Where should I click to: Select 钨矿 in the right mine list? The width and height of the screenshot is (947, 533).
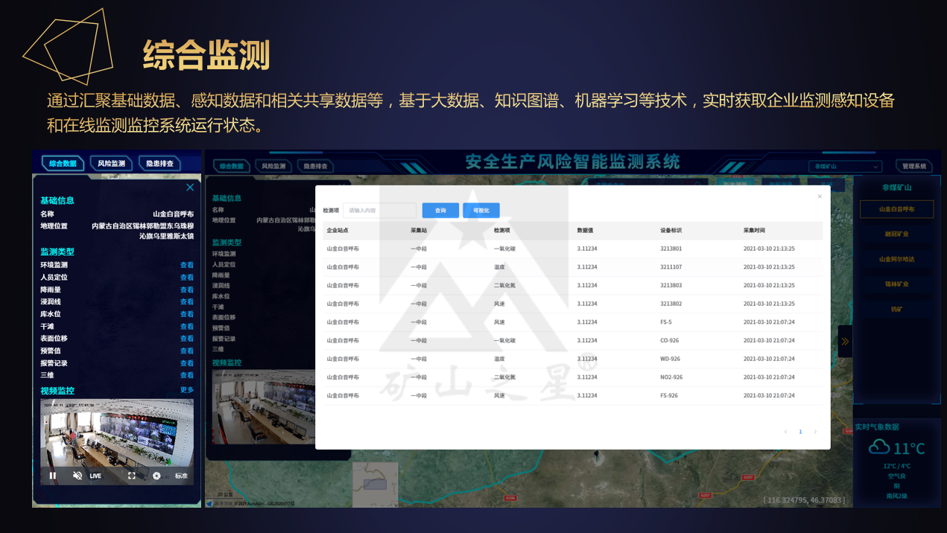896,308
